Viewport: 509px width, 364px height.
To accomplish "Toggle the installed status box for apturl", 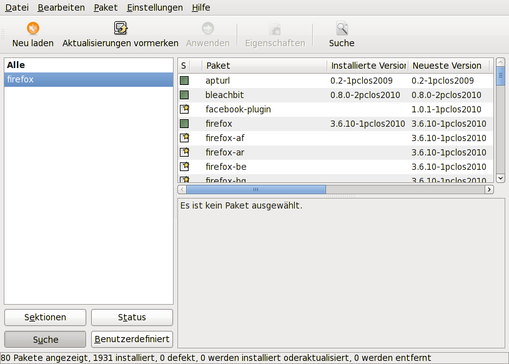I will [184, 81].
